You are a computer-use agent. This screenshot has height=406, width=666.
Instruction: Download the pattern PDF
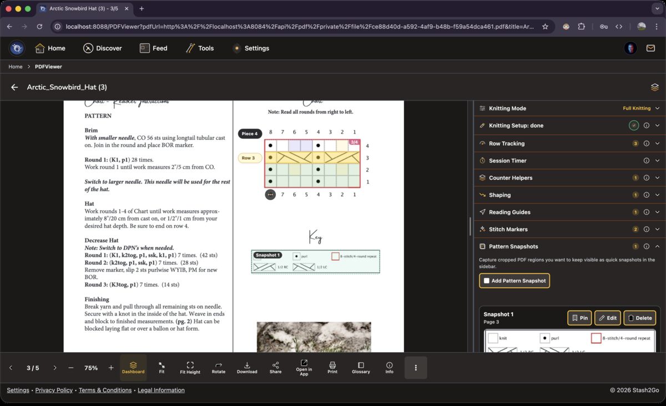tap(247, 367)
